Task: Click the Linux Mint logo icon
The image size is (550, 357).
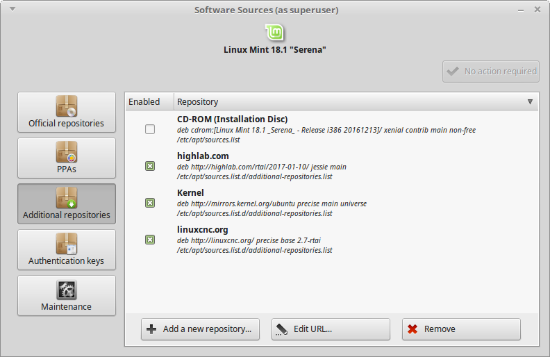Action: pyautogui.click(x=274, y=33)
